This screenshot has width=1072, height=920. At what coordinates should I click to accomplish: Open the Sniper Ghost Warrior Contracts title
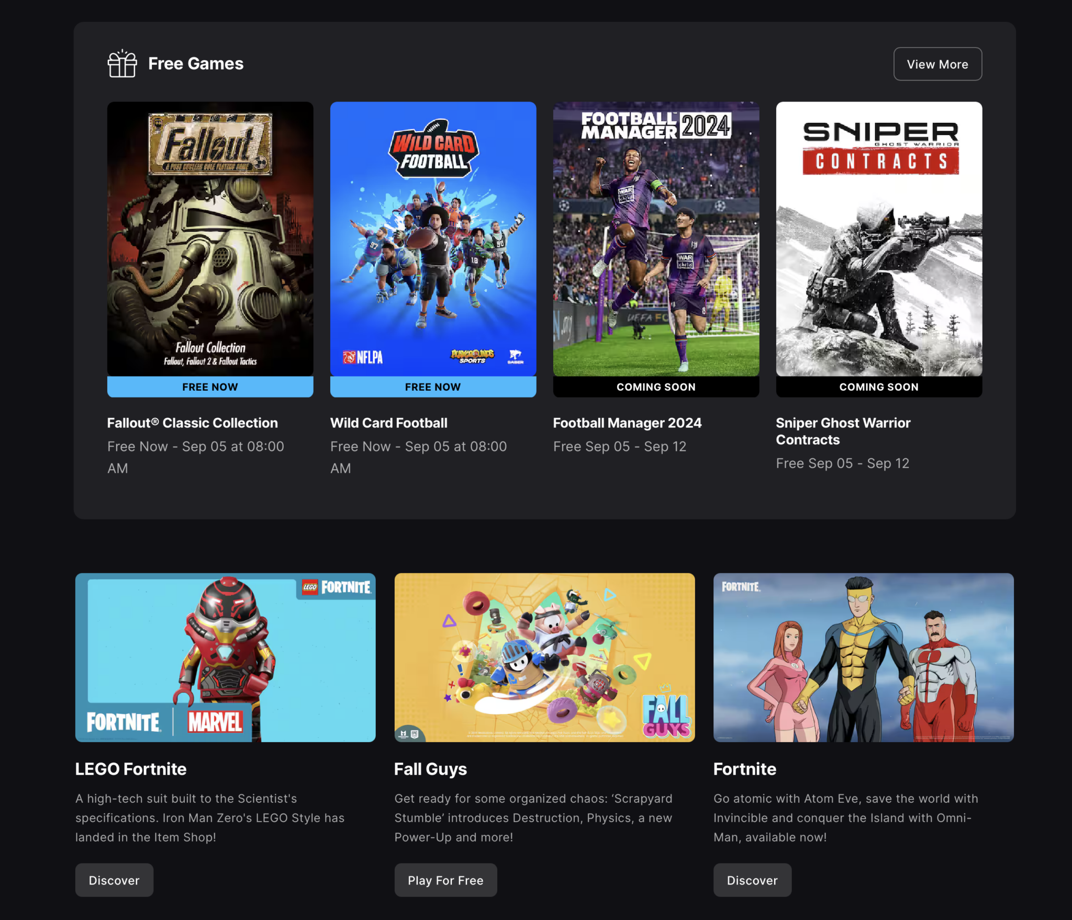pyautogui.click(x=843, y=431)
